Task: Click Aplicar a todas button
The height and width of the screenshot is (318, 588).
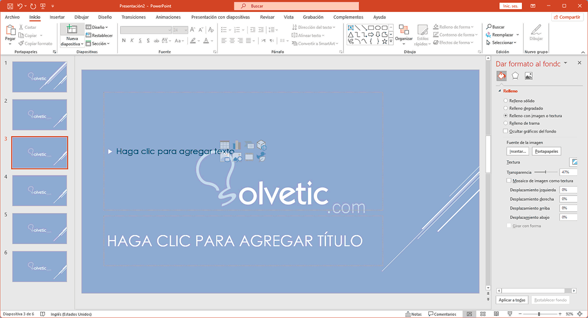Action: 512,300
